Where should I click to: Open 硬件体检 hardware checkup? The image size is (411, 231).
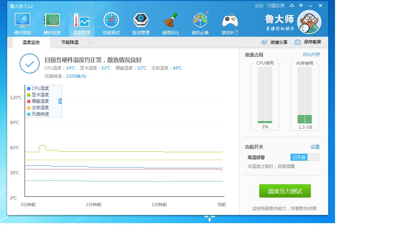(22, 24)
